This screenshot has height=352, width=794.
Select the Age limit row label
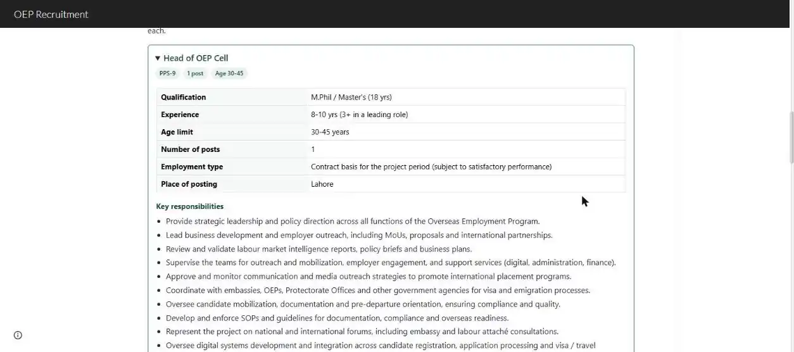(x=177, y=132)
